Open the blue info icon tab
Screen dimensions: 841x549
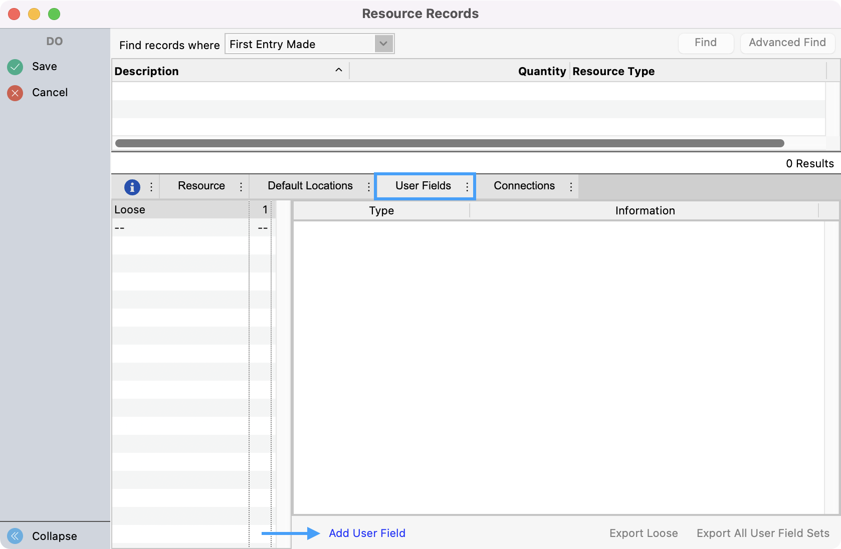tap(132, 187)
